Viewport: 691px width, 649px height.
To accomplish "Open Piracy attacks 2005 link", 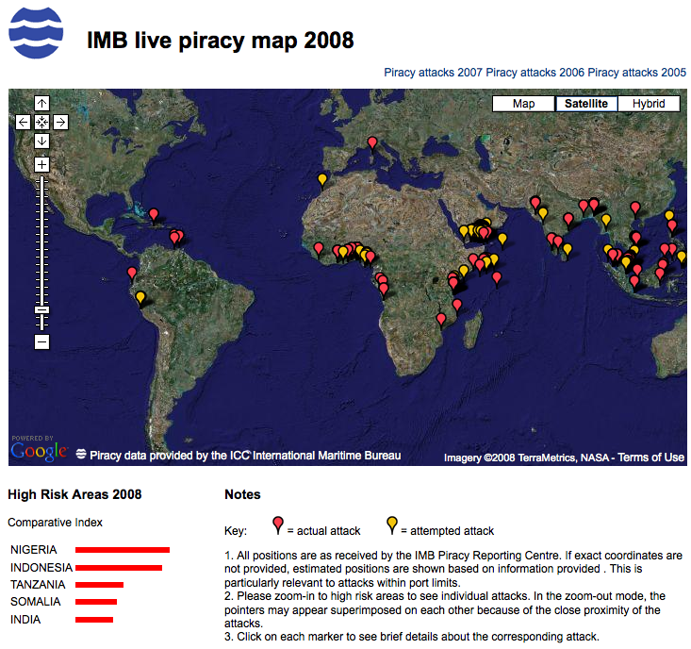I will coord(637,73).
